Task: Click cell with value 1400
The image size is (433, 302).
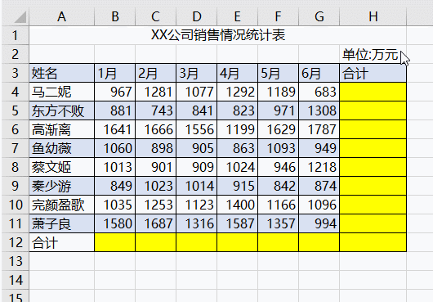Action: click(x=237, y=205)
